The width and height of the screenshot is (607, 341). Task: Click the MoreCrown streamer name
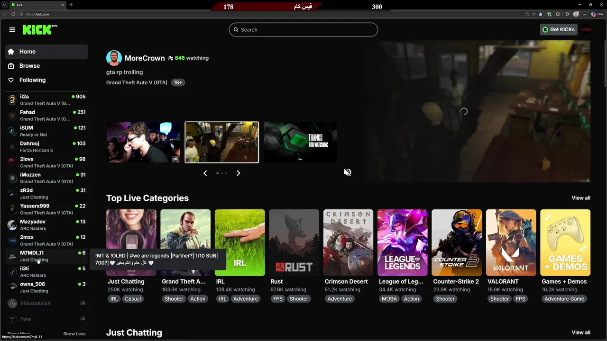point(145,58)
